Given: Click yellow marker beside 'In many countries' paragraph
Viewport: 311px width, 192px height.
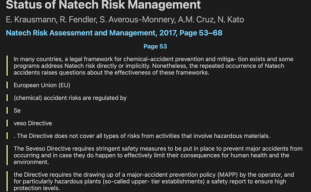Looking at the screenshot, I should coord(7,66).
